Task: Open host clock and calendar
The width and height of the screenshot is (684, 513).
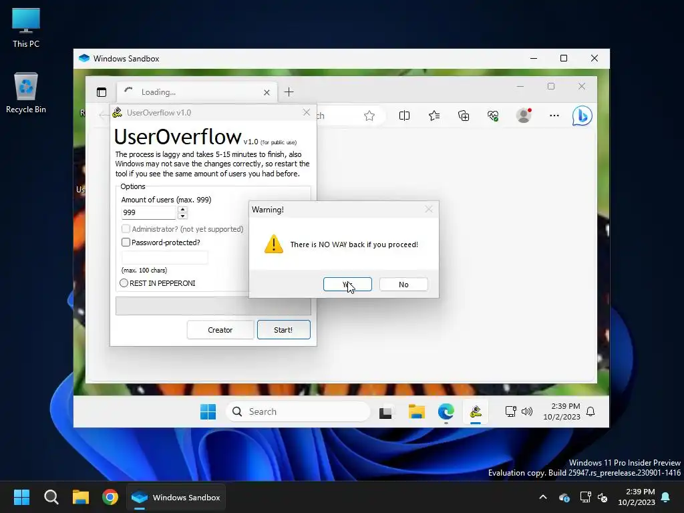Action: click(x=637, y=497)
